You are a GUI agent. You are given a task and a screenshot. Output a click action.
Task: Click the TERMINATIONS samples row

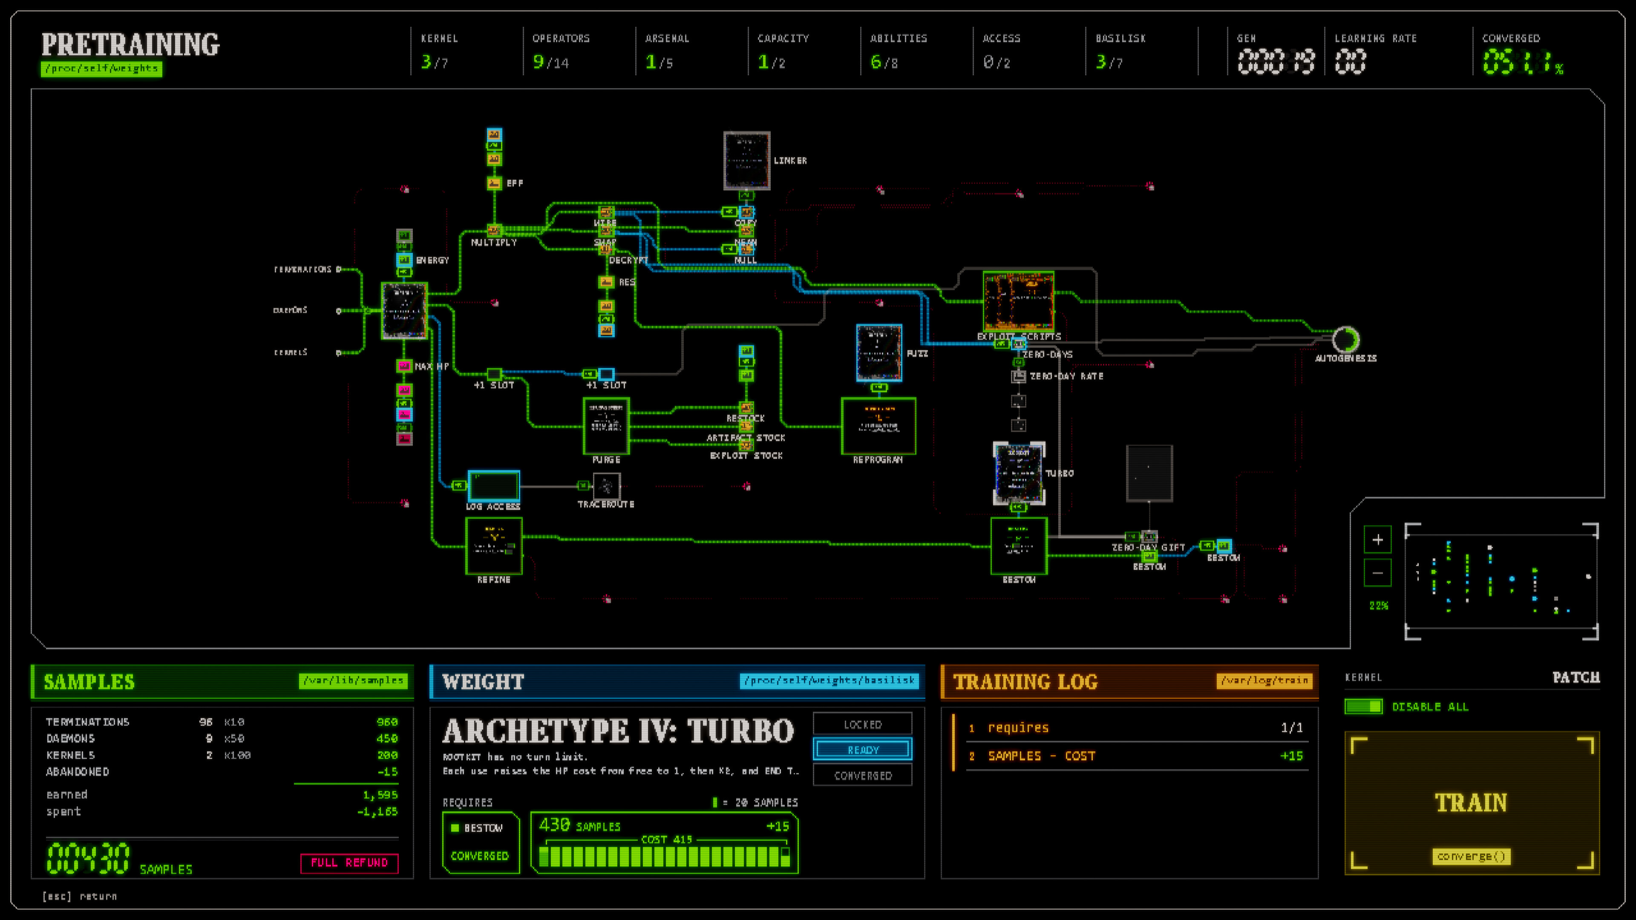[222, 722]
